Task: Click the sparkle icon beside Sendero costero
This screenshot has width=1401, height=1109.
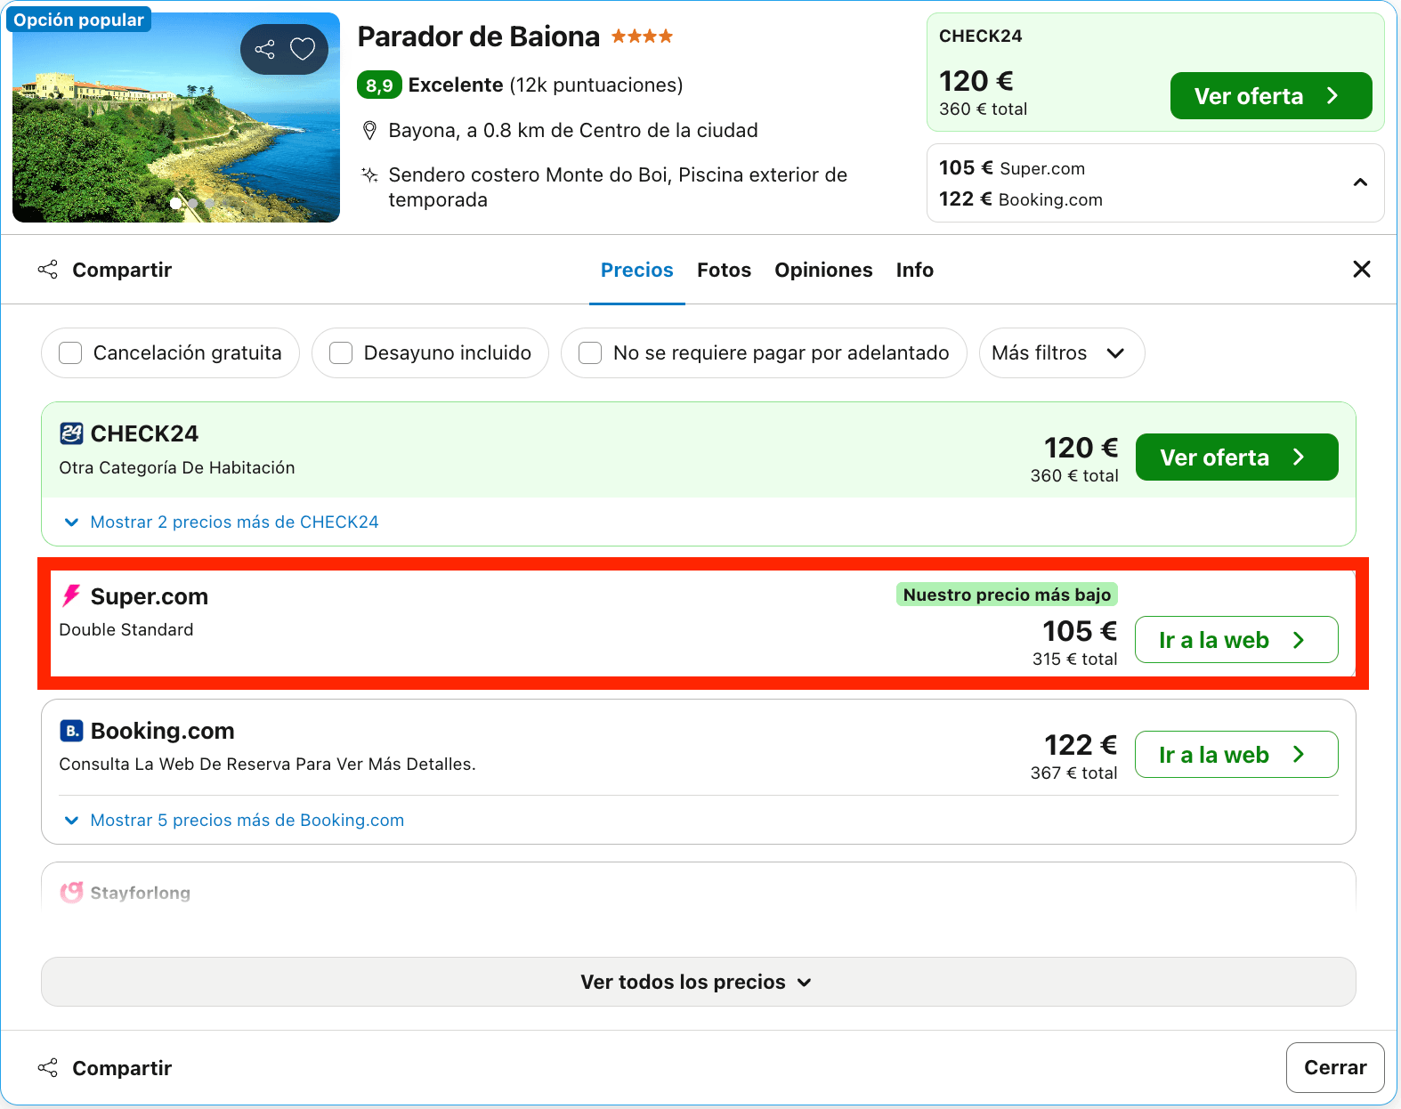Action: (369, 174)
